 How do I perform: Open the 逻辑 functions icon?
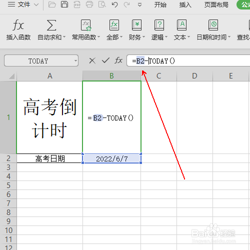click(x=159, y=25)
